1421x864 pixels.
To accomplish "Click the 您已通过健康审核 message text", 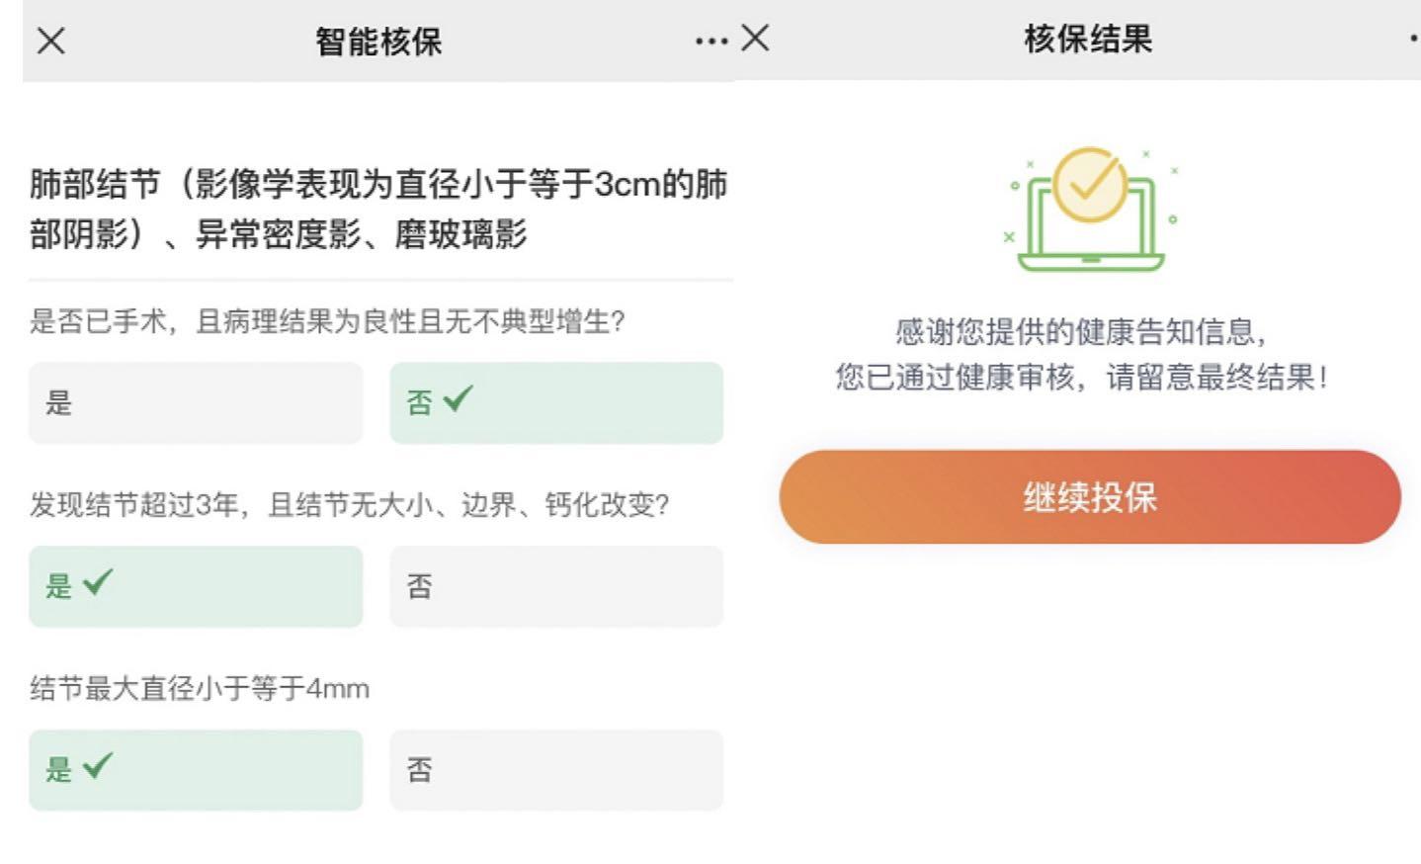I will coord(1081,378).
